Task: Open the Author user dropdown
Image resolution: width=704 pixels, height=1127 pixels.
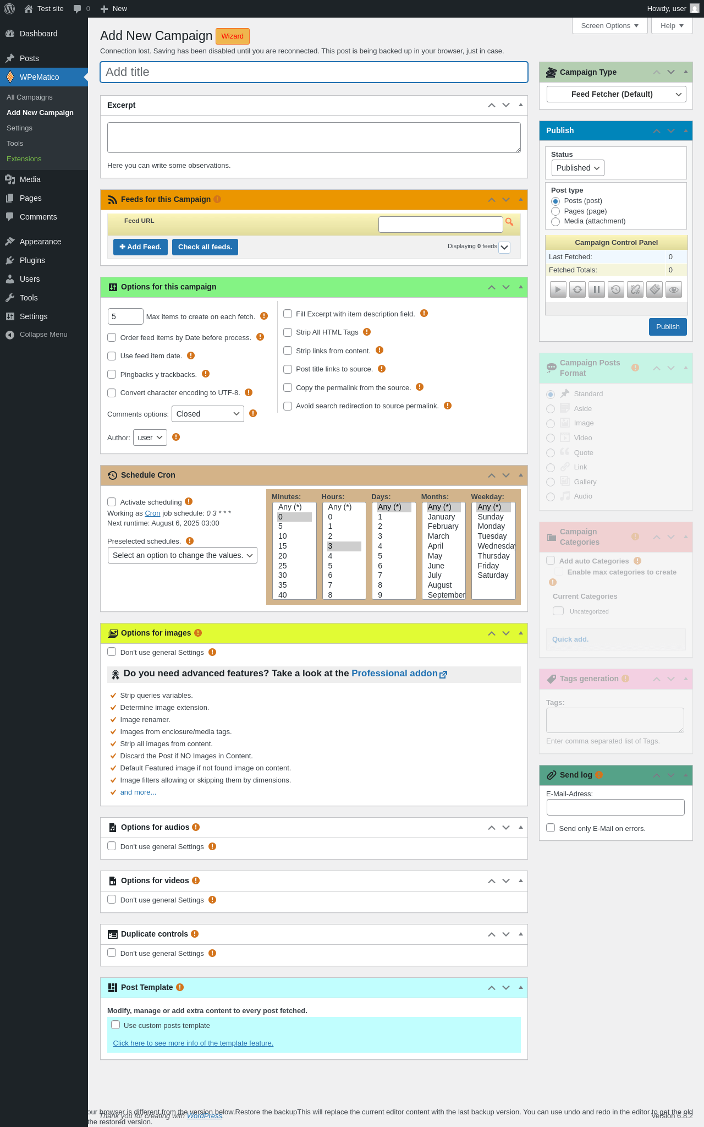Action: (x=150, y=437)
